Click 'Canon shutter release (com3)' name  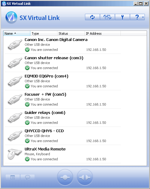point(54,58)
